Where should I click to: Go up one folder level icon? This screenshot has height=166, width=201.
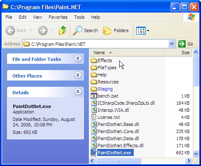[63, 30]
